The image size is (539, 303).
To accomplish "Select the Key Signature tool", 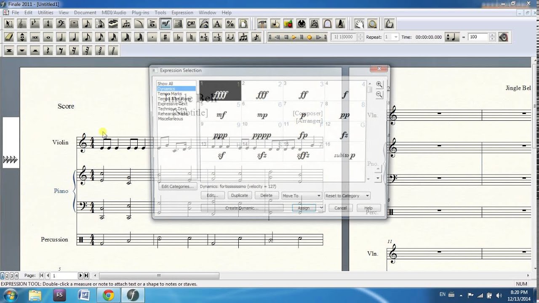I will point(35,24).
